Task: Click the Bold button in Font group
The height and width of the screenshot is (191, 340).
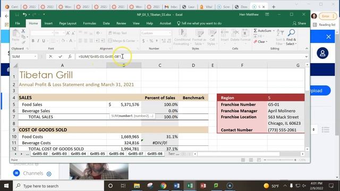Action: 33,41
